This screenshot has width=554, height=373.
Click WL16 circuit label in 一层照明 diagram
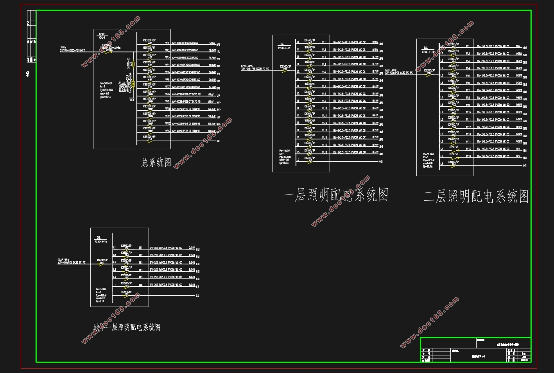coord(325,152)
